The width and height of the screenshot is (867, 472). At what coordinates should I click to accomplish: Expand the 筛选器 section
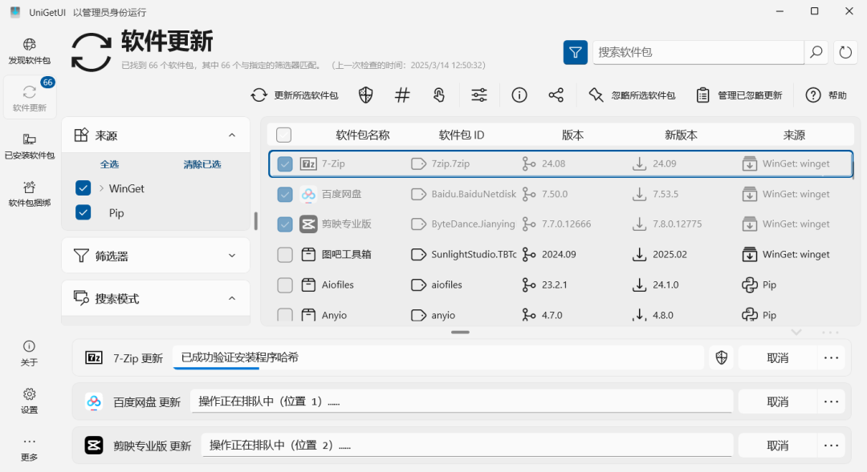pyautogui.click(x=232, y=256)
